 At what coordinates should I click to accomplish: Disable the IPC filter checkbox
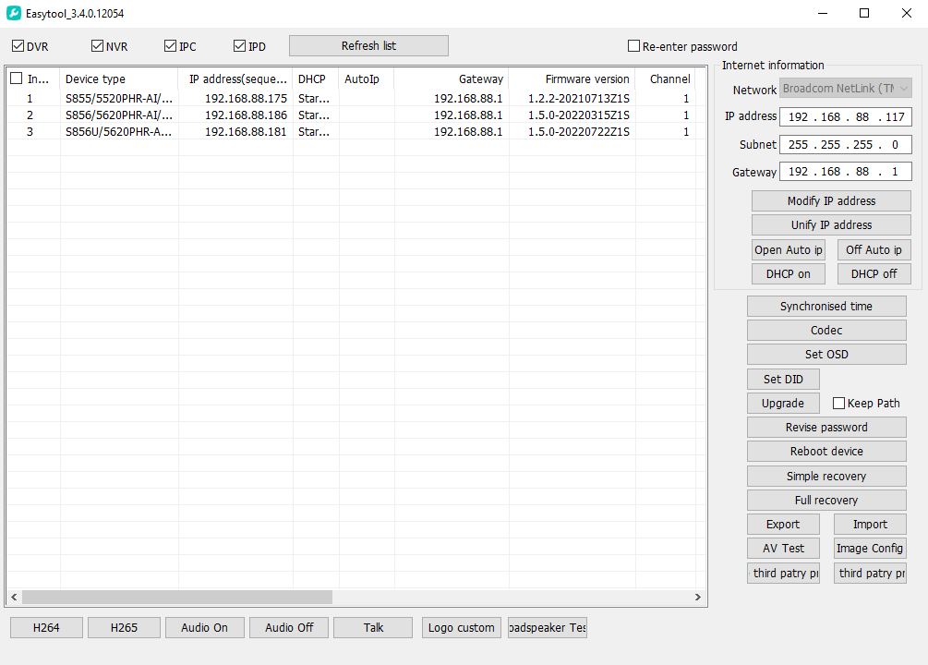coord(170,46)
